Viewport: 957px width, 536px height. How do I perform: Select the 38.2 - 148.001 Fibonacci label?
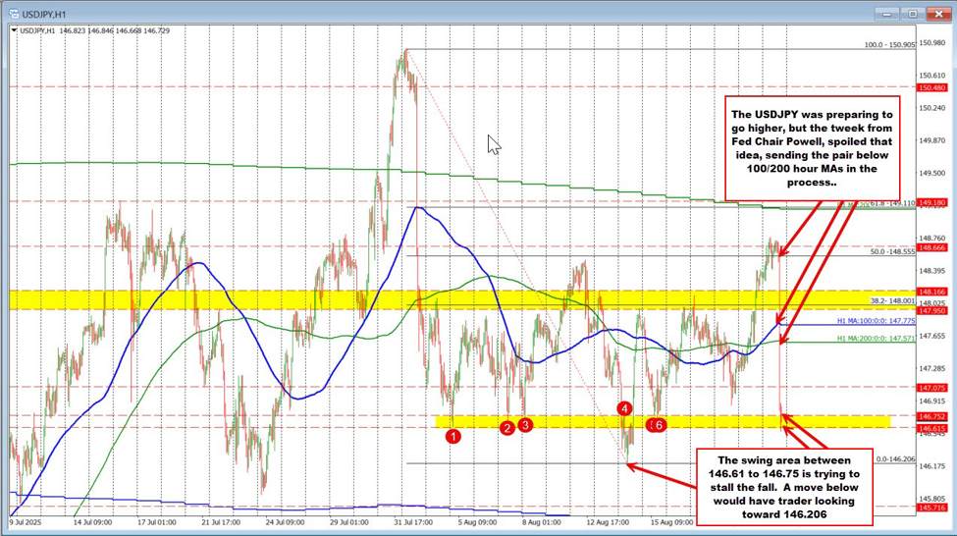(x=893, y=300)
